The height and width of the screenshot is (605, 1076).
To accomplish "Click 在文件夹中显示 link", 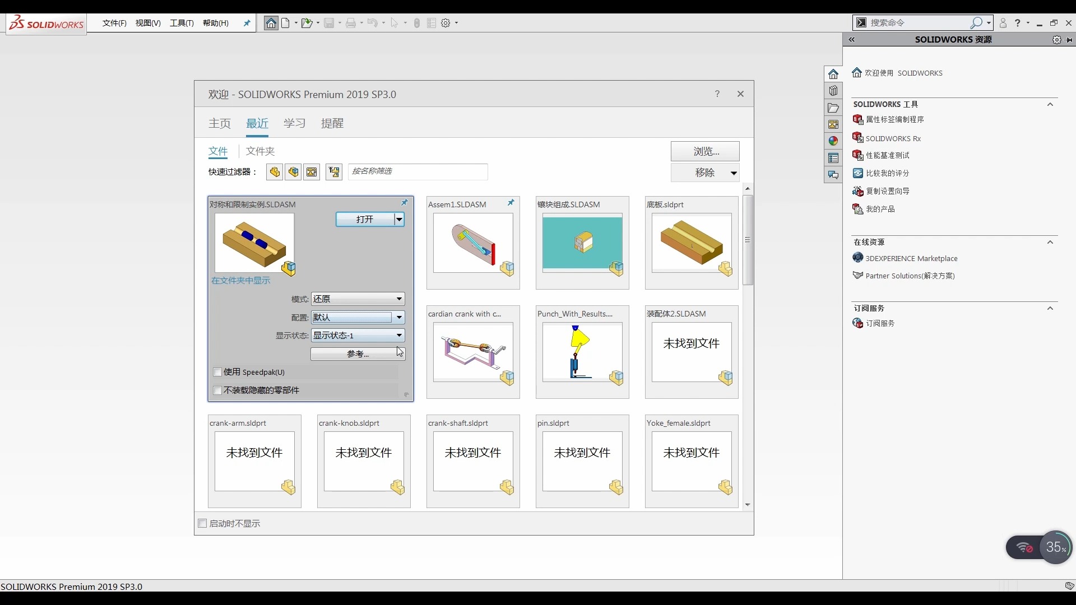I will point(241,281).
